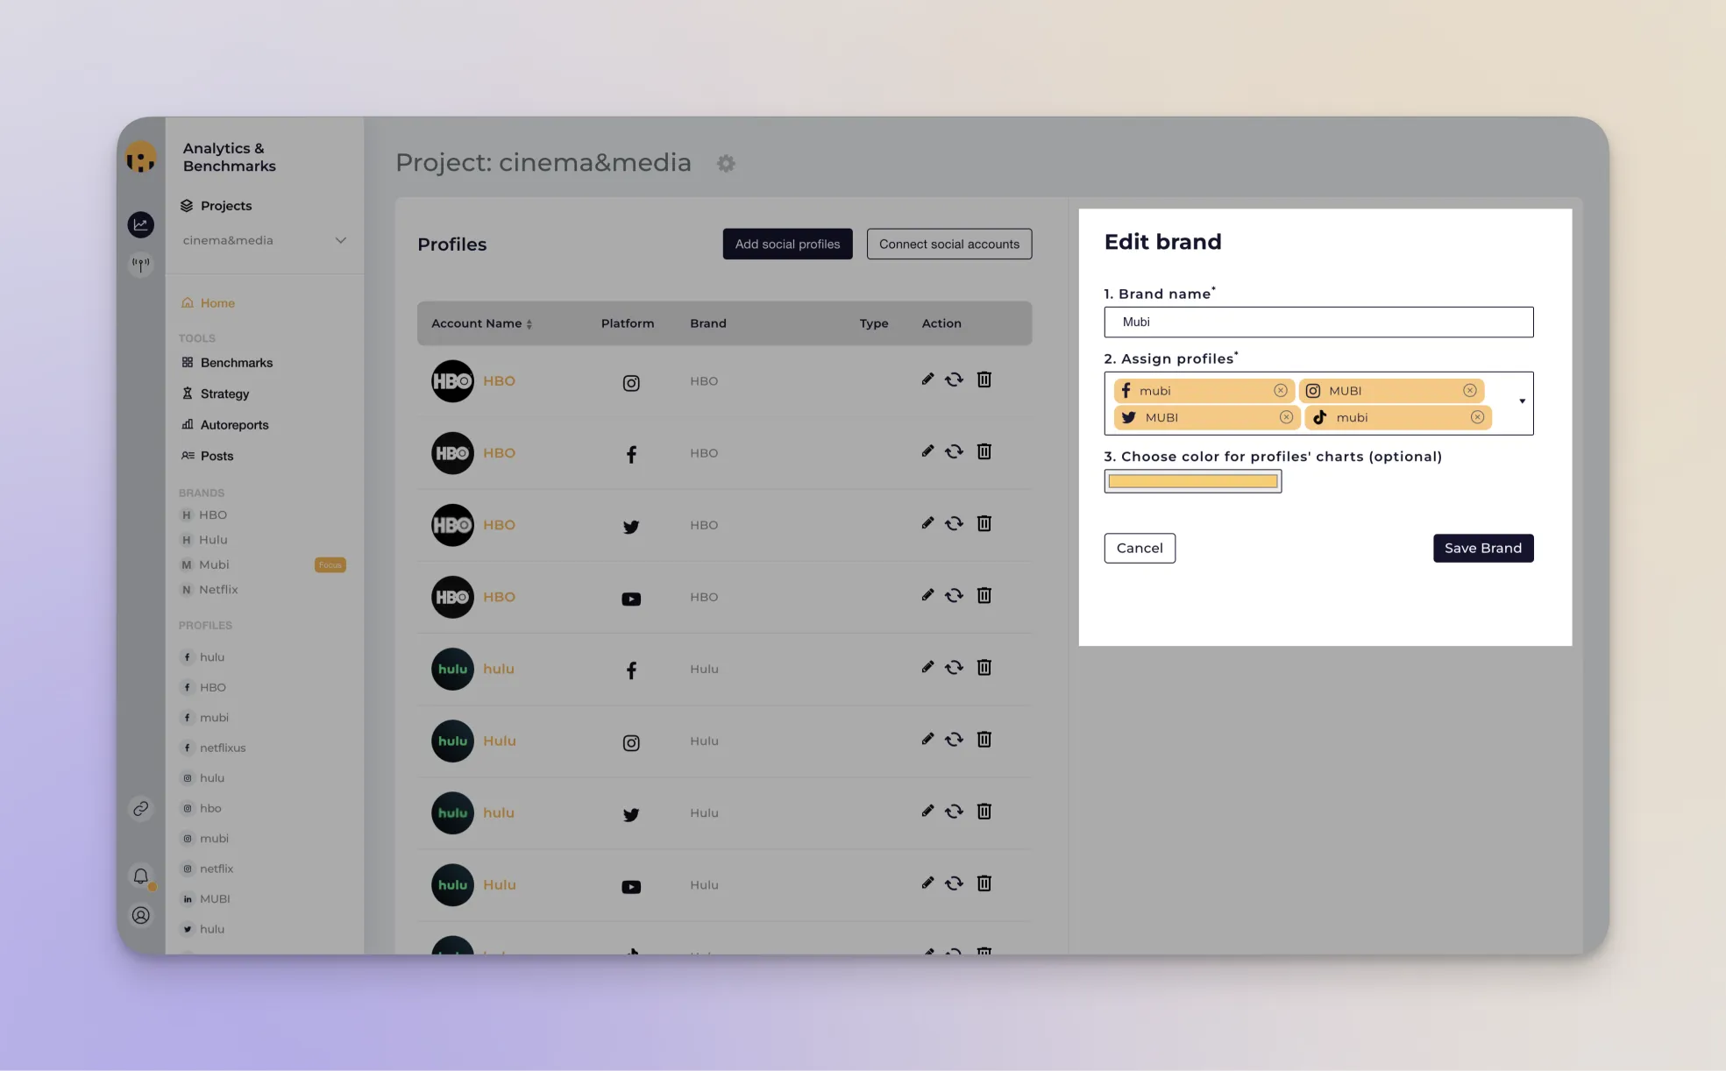Viewport: 1726px width, 1071px height.
Task: Click the app logo avatar
Action: click(140, 158)
